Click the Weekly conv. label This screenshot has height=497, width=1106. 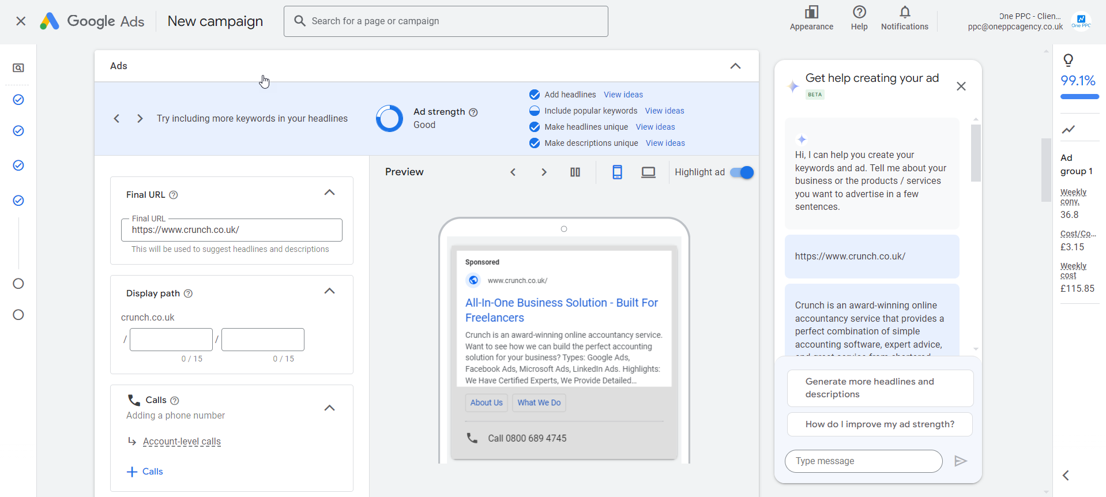point(1073,197)
